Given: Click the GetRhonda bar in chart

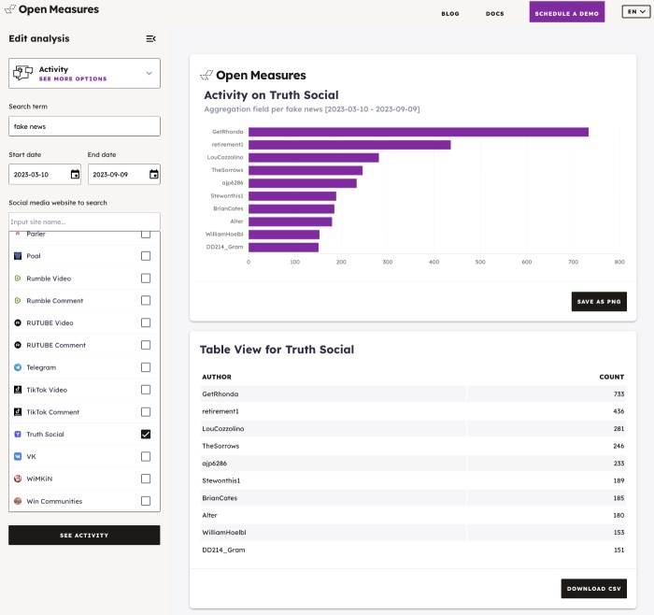Looking at the screenshot, I should [x=419, y=132].
